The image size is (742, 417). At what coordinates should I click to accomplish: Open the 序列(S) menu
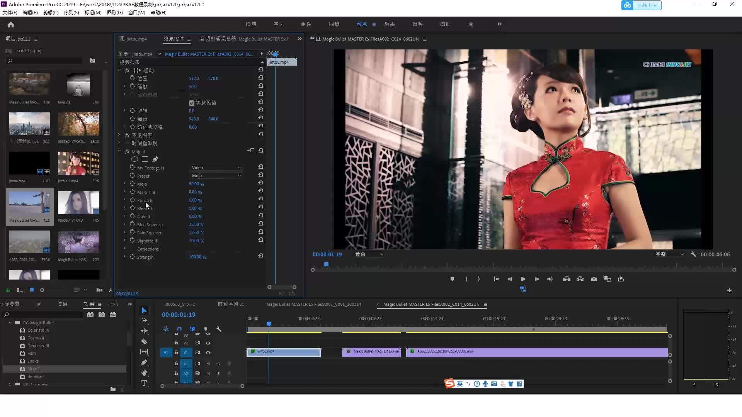[71, 13]
